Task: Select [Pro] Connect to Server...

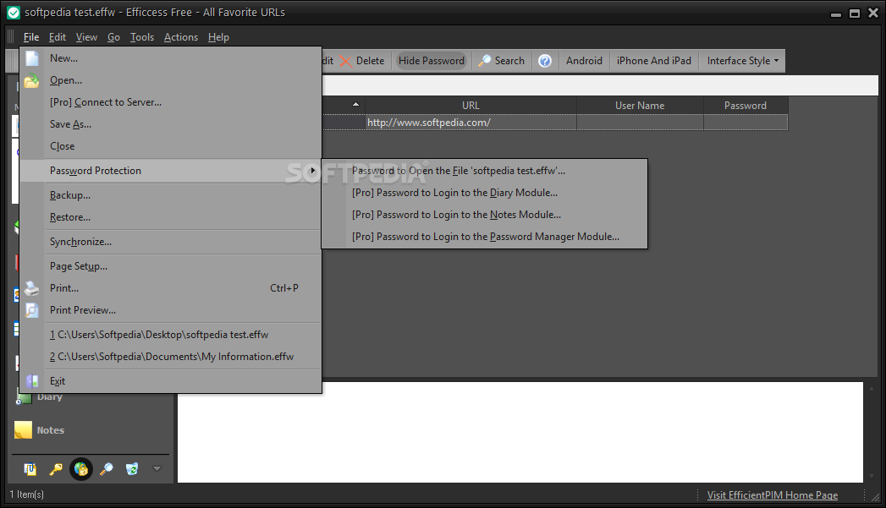Action: click(171, 103)
